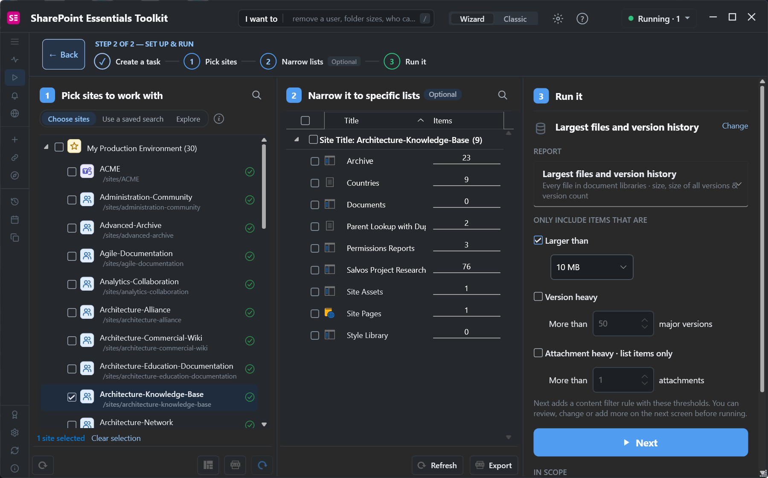The image size is (768, 478).
Task: Click Clear selection link
Action: point(116,438)
